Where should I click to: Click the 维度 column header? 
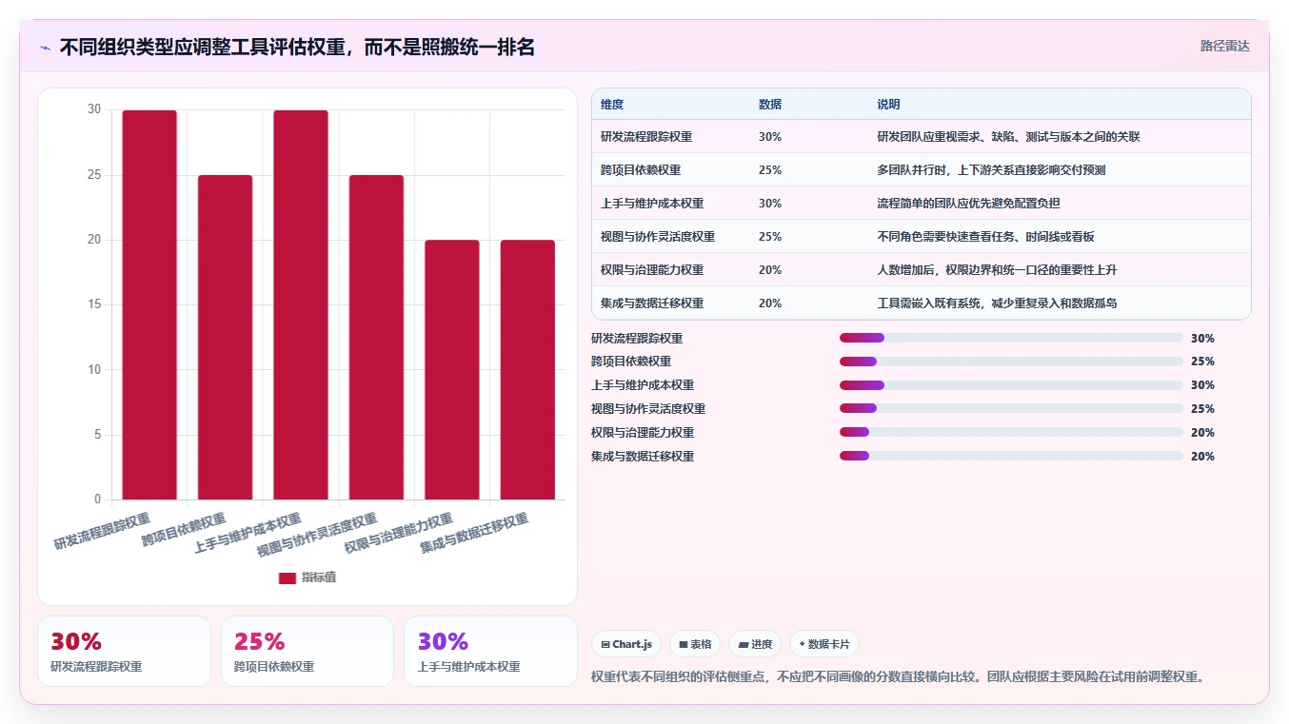click(x=612, y=104)
